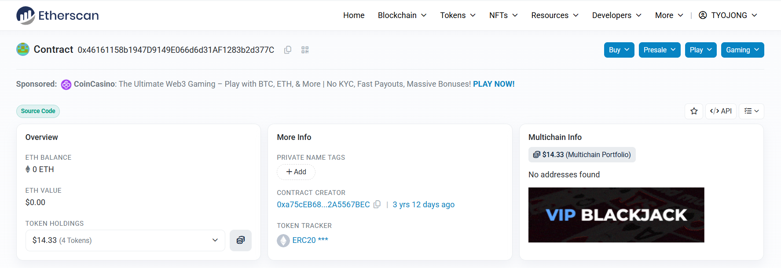Click the Ethereum diamond balance icon

coord(28,169)
